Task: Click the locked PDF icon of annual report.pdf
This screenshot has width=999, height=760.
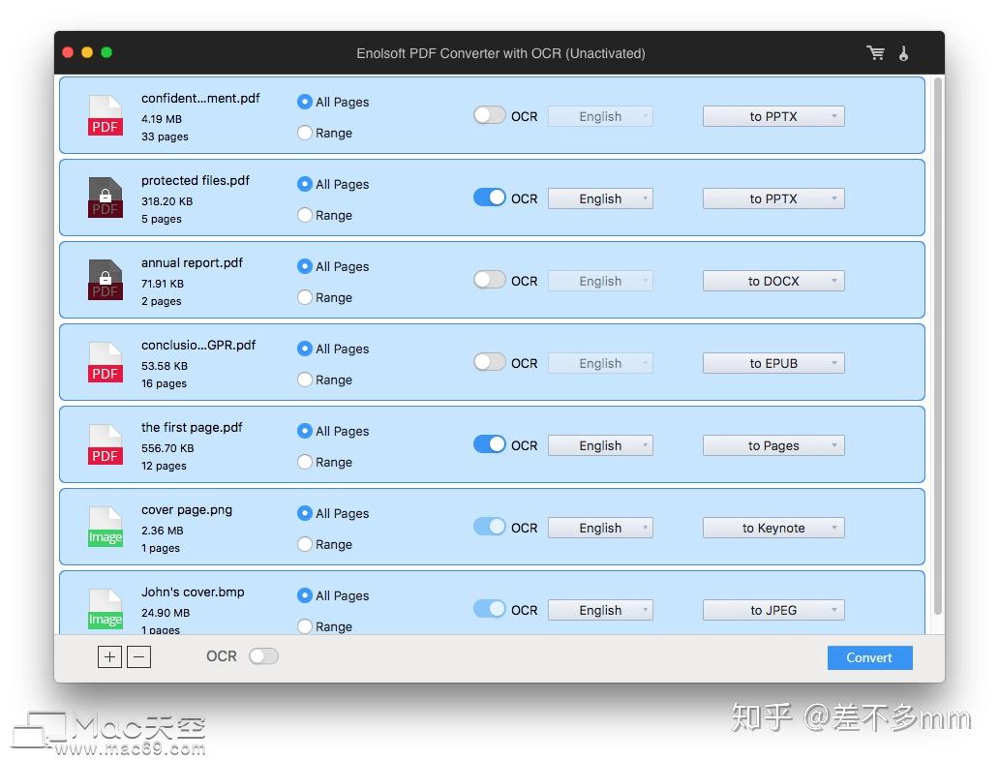Action: [x=106, y=280]
